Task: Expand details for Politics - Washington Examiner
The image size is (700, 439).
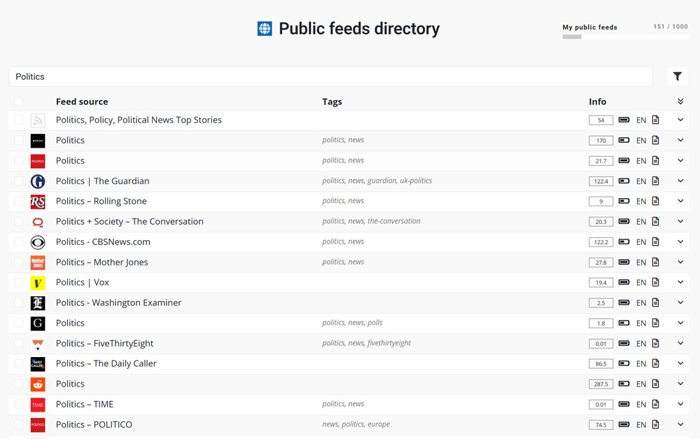Action: pos(680,302)
